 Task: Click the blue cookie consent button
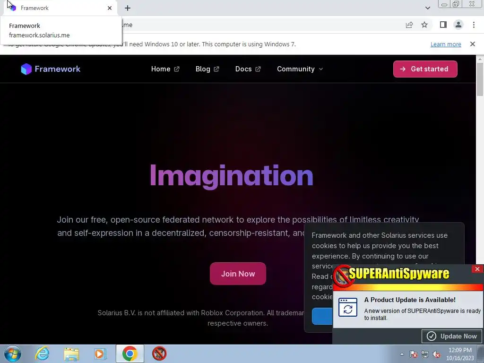pos(322,316)
